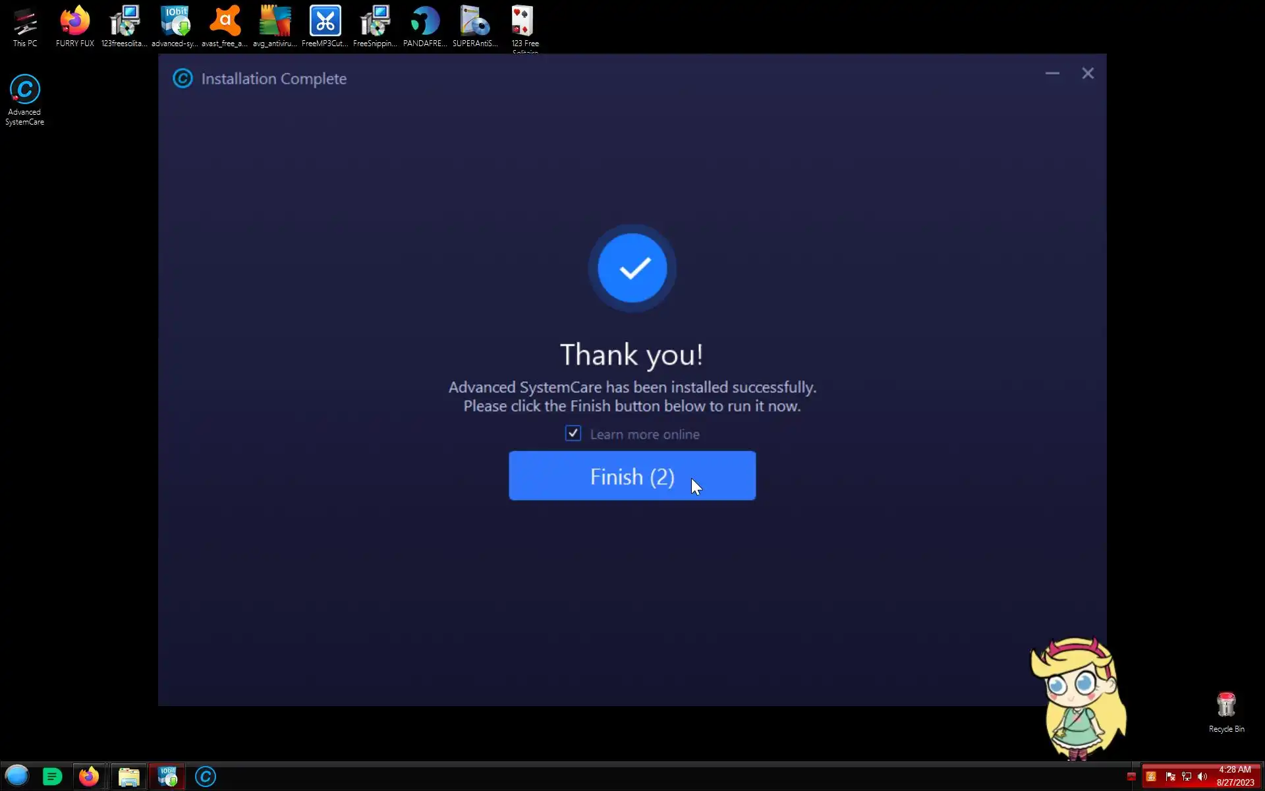This screenshot has width=1265, height=791.
Task: Open Firefox from the taskbar
Action: [89, 776]
